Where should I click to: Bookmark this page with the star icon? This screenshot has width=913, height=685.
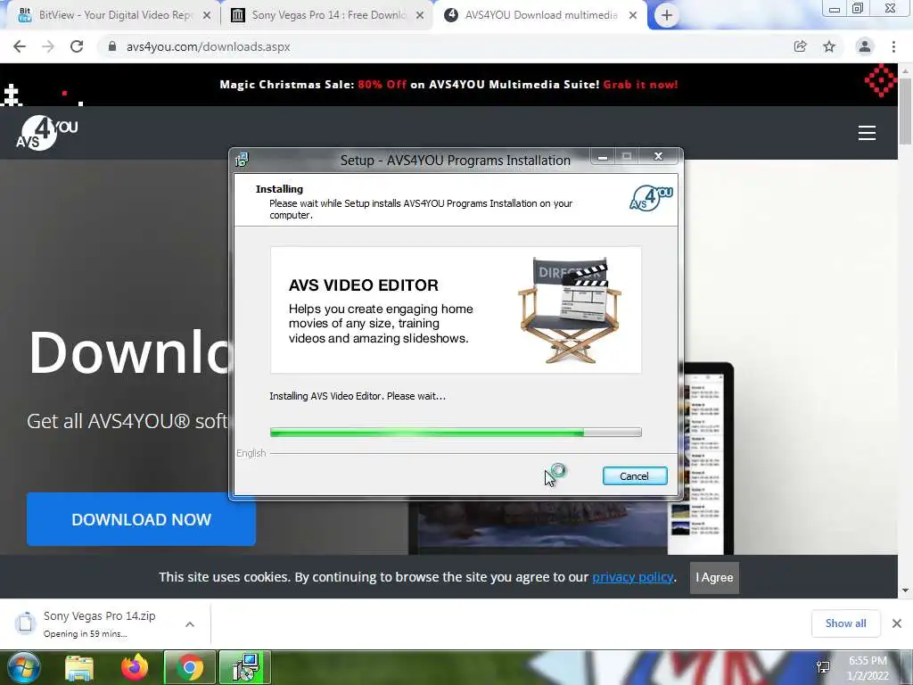point(829,46)
